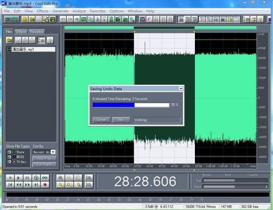The height and width of the screenshot is (210, 273).
Task: Click the highlighted selection in the waveform
Action: 164,98
